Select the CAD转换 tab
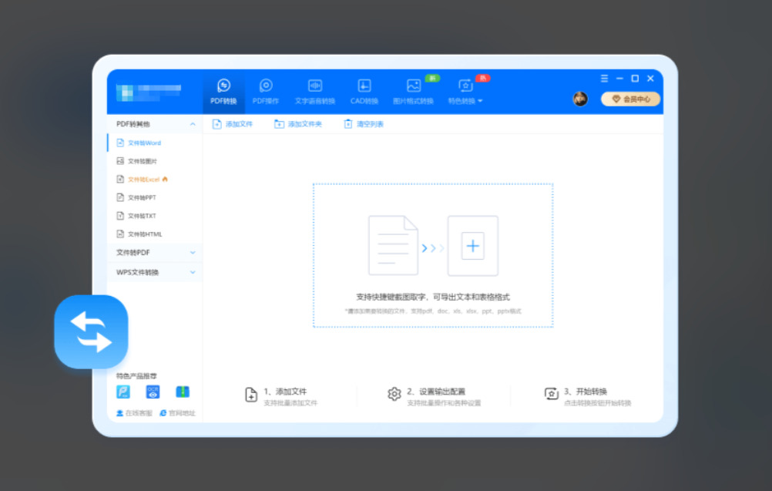 point(364,92)
